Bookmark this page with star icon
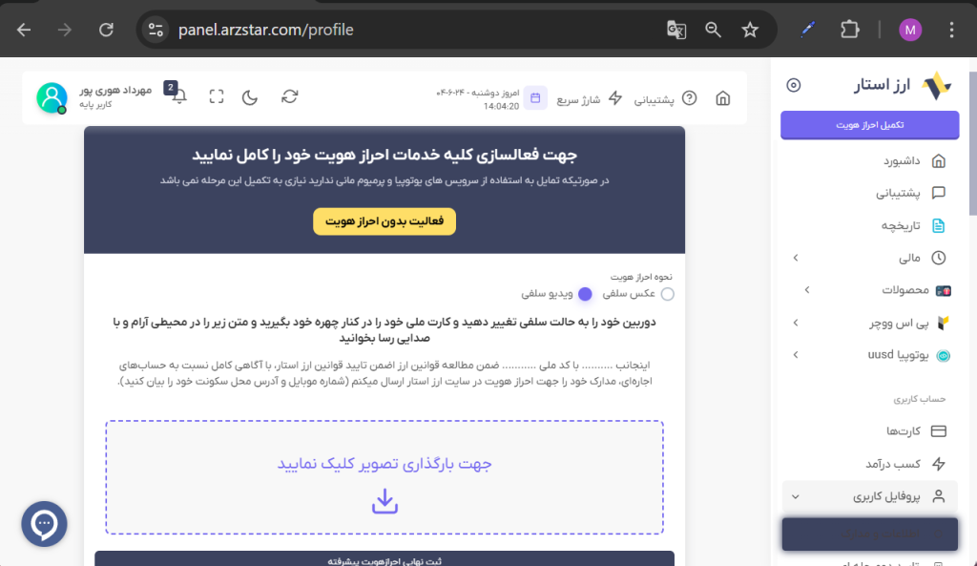Image resolution: width=977 pixels, height=566 pixels. coord(750,30)
